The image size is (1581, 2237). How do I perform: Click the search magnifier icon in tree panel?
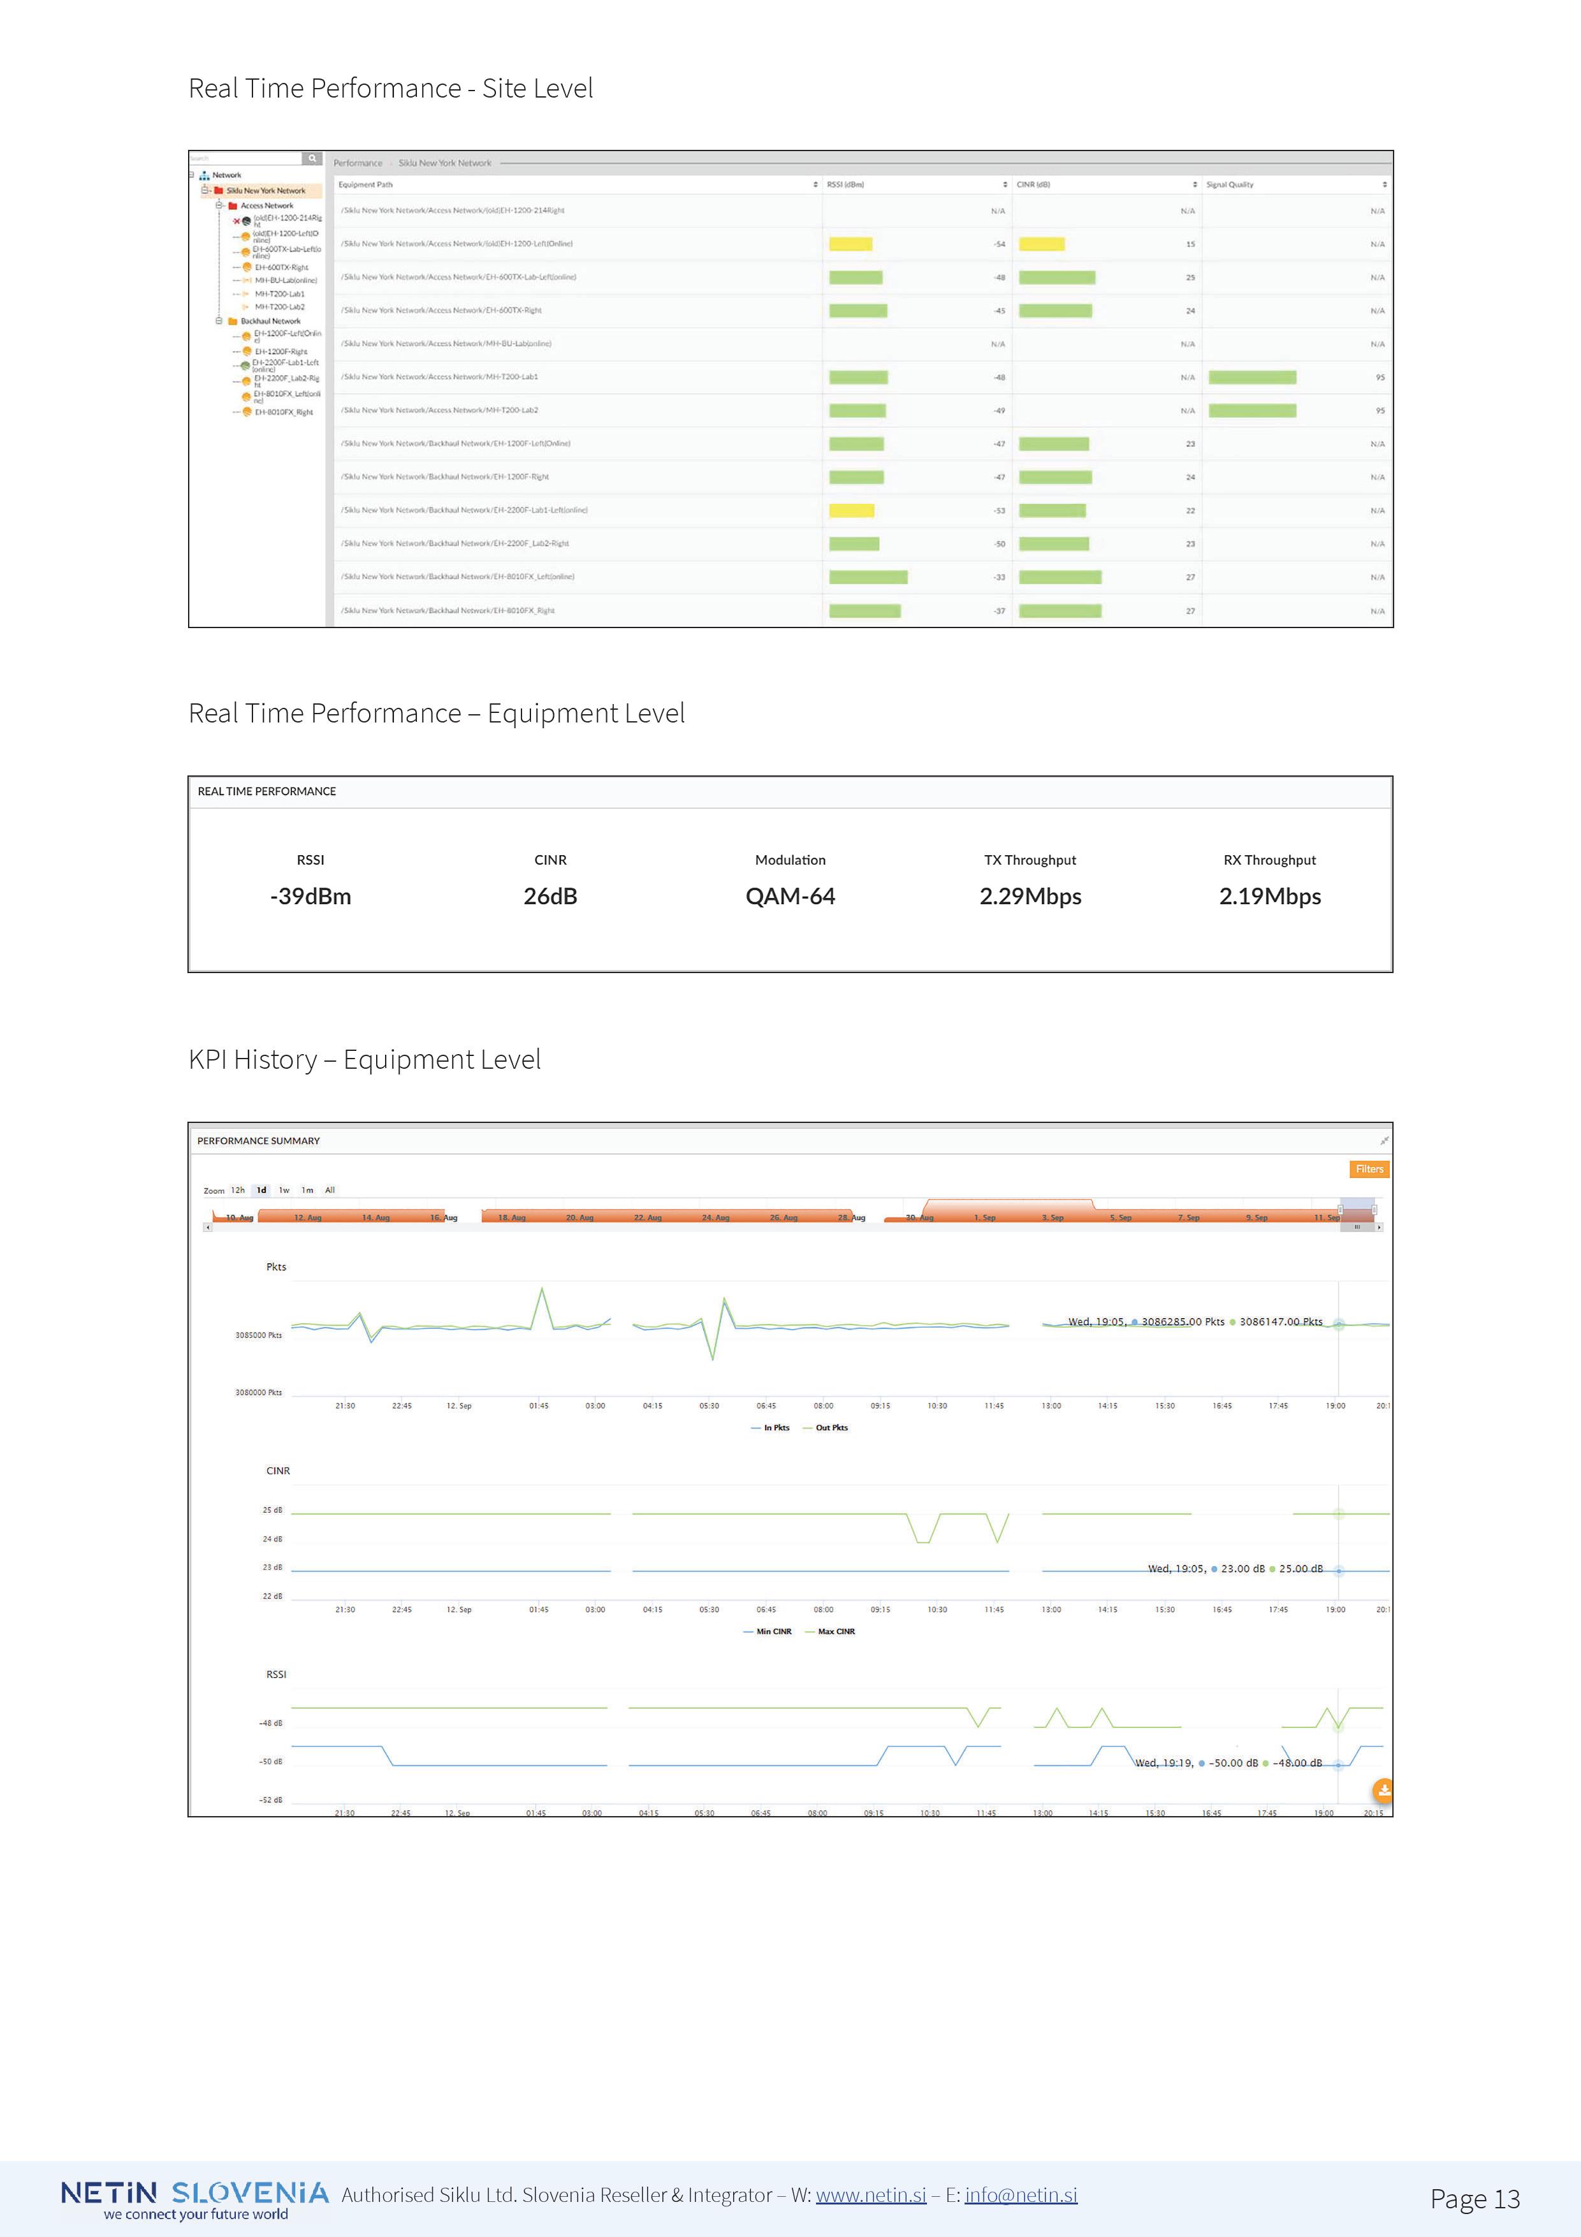(312, 158)
